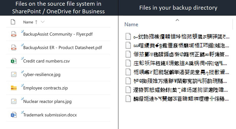This screenshot has height=129, width=236.
Task: Open Nuclear reactor plans.jpg
Action: click(x=47, y=101)
